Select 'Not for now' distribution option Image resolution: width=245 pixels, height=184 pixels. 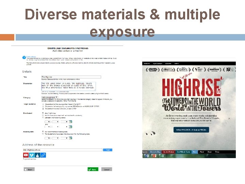[x=43, y=115]
